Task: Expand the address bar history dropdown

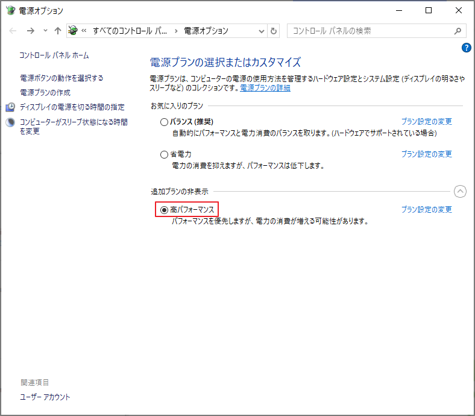Action: click(262, 31)
